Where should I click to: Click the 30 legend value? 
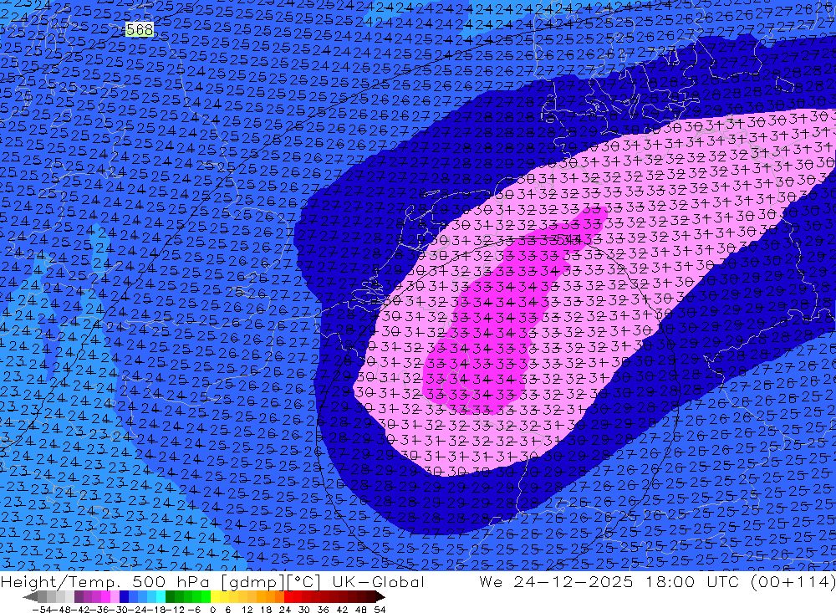[x=304, y=610]
